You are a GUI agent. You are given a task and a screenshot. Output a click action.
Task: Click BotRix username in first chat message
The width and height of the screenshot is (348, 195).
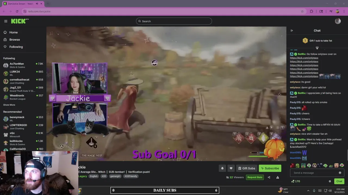pos(302,54)
